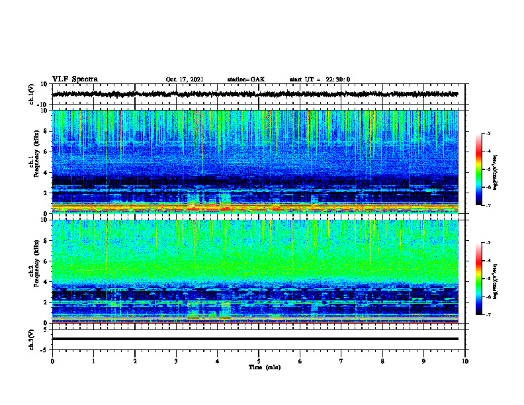Click tick label "4" on Time axis
Image resolution: width=524 pixels, height=405 pixels.
[217, 361]
